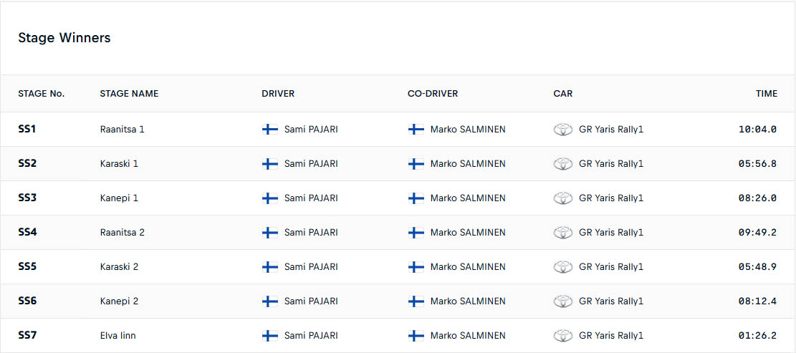Click Marko SALMINEN in the SS6 row
This screenshot has height=353, width=796.
click(x=468, y=301)
